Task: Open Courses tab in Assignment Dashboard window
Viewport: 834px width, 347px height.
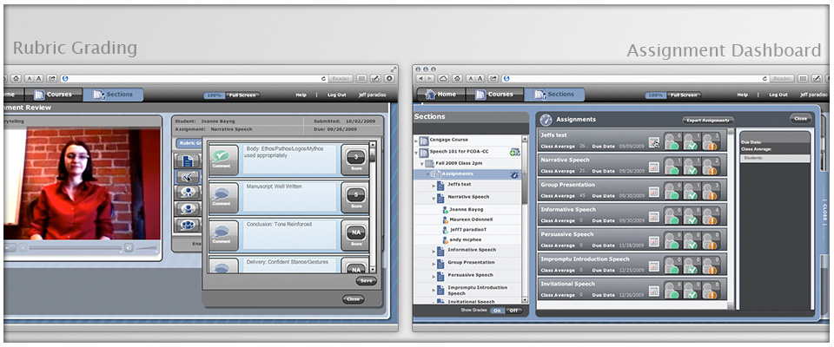Action: pos(494,95)
